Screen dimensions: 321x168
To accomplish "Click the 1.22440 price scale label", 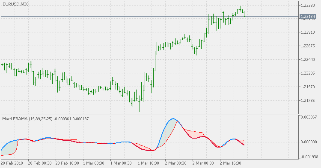I will pos(308,60).
